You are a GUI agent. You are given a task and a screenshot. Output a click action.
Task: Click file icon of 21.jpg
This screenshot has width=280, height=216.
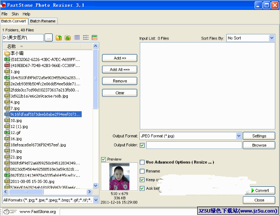pos(7,157)
